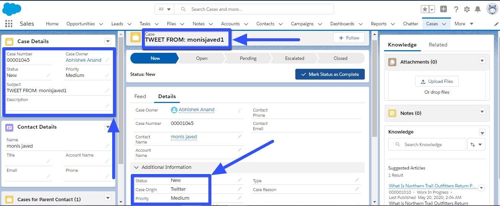Collapse the Additional Information section
This screenshot has height=206, width=500.
click(136, 167)
